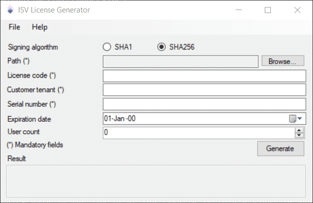Screen dimensions: 313x203
Task: Open the expiration date calendar icon
Action: click(x=292, y=118)
